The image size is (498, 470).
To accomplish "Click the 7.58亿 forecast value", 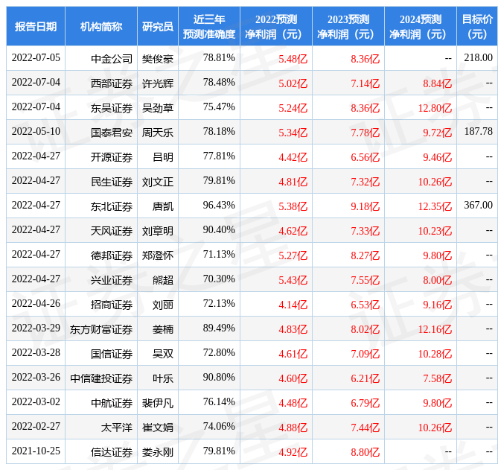I will (x=437, y=378).
